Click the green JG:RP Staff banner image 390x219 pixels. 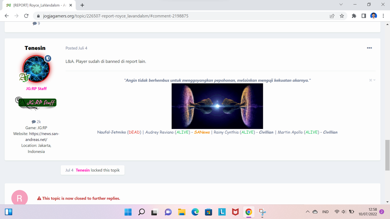pyautogui.click(x=36, y=103)
